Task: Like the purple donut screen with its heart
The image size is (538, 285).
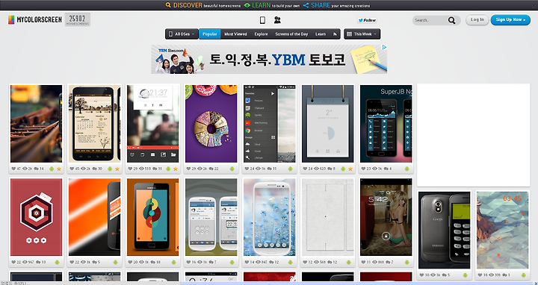Action: click(x=189, y=169)
